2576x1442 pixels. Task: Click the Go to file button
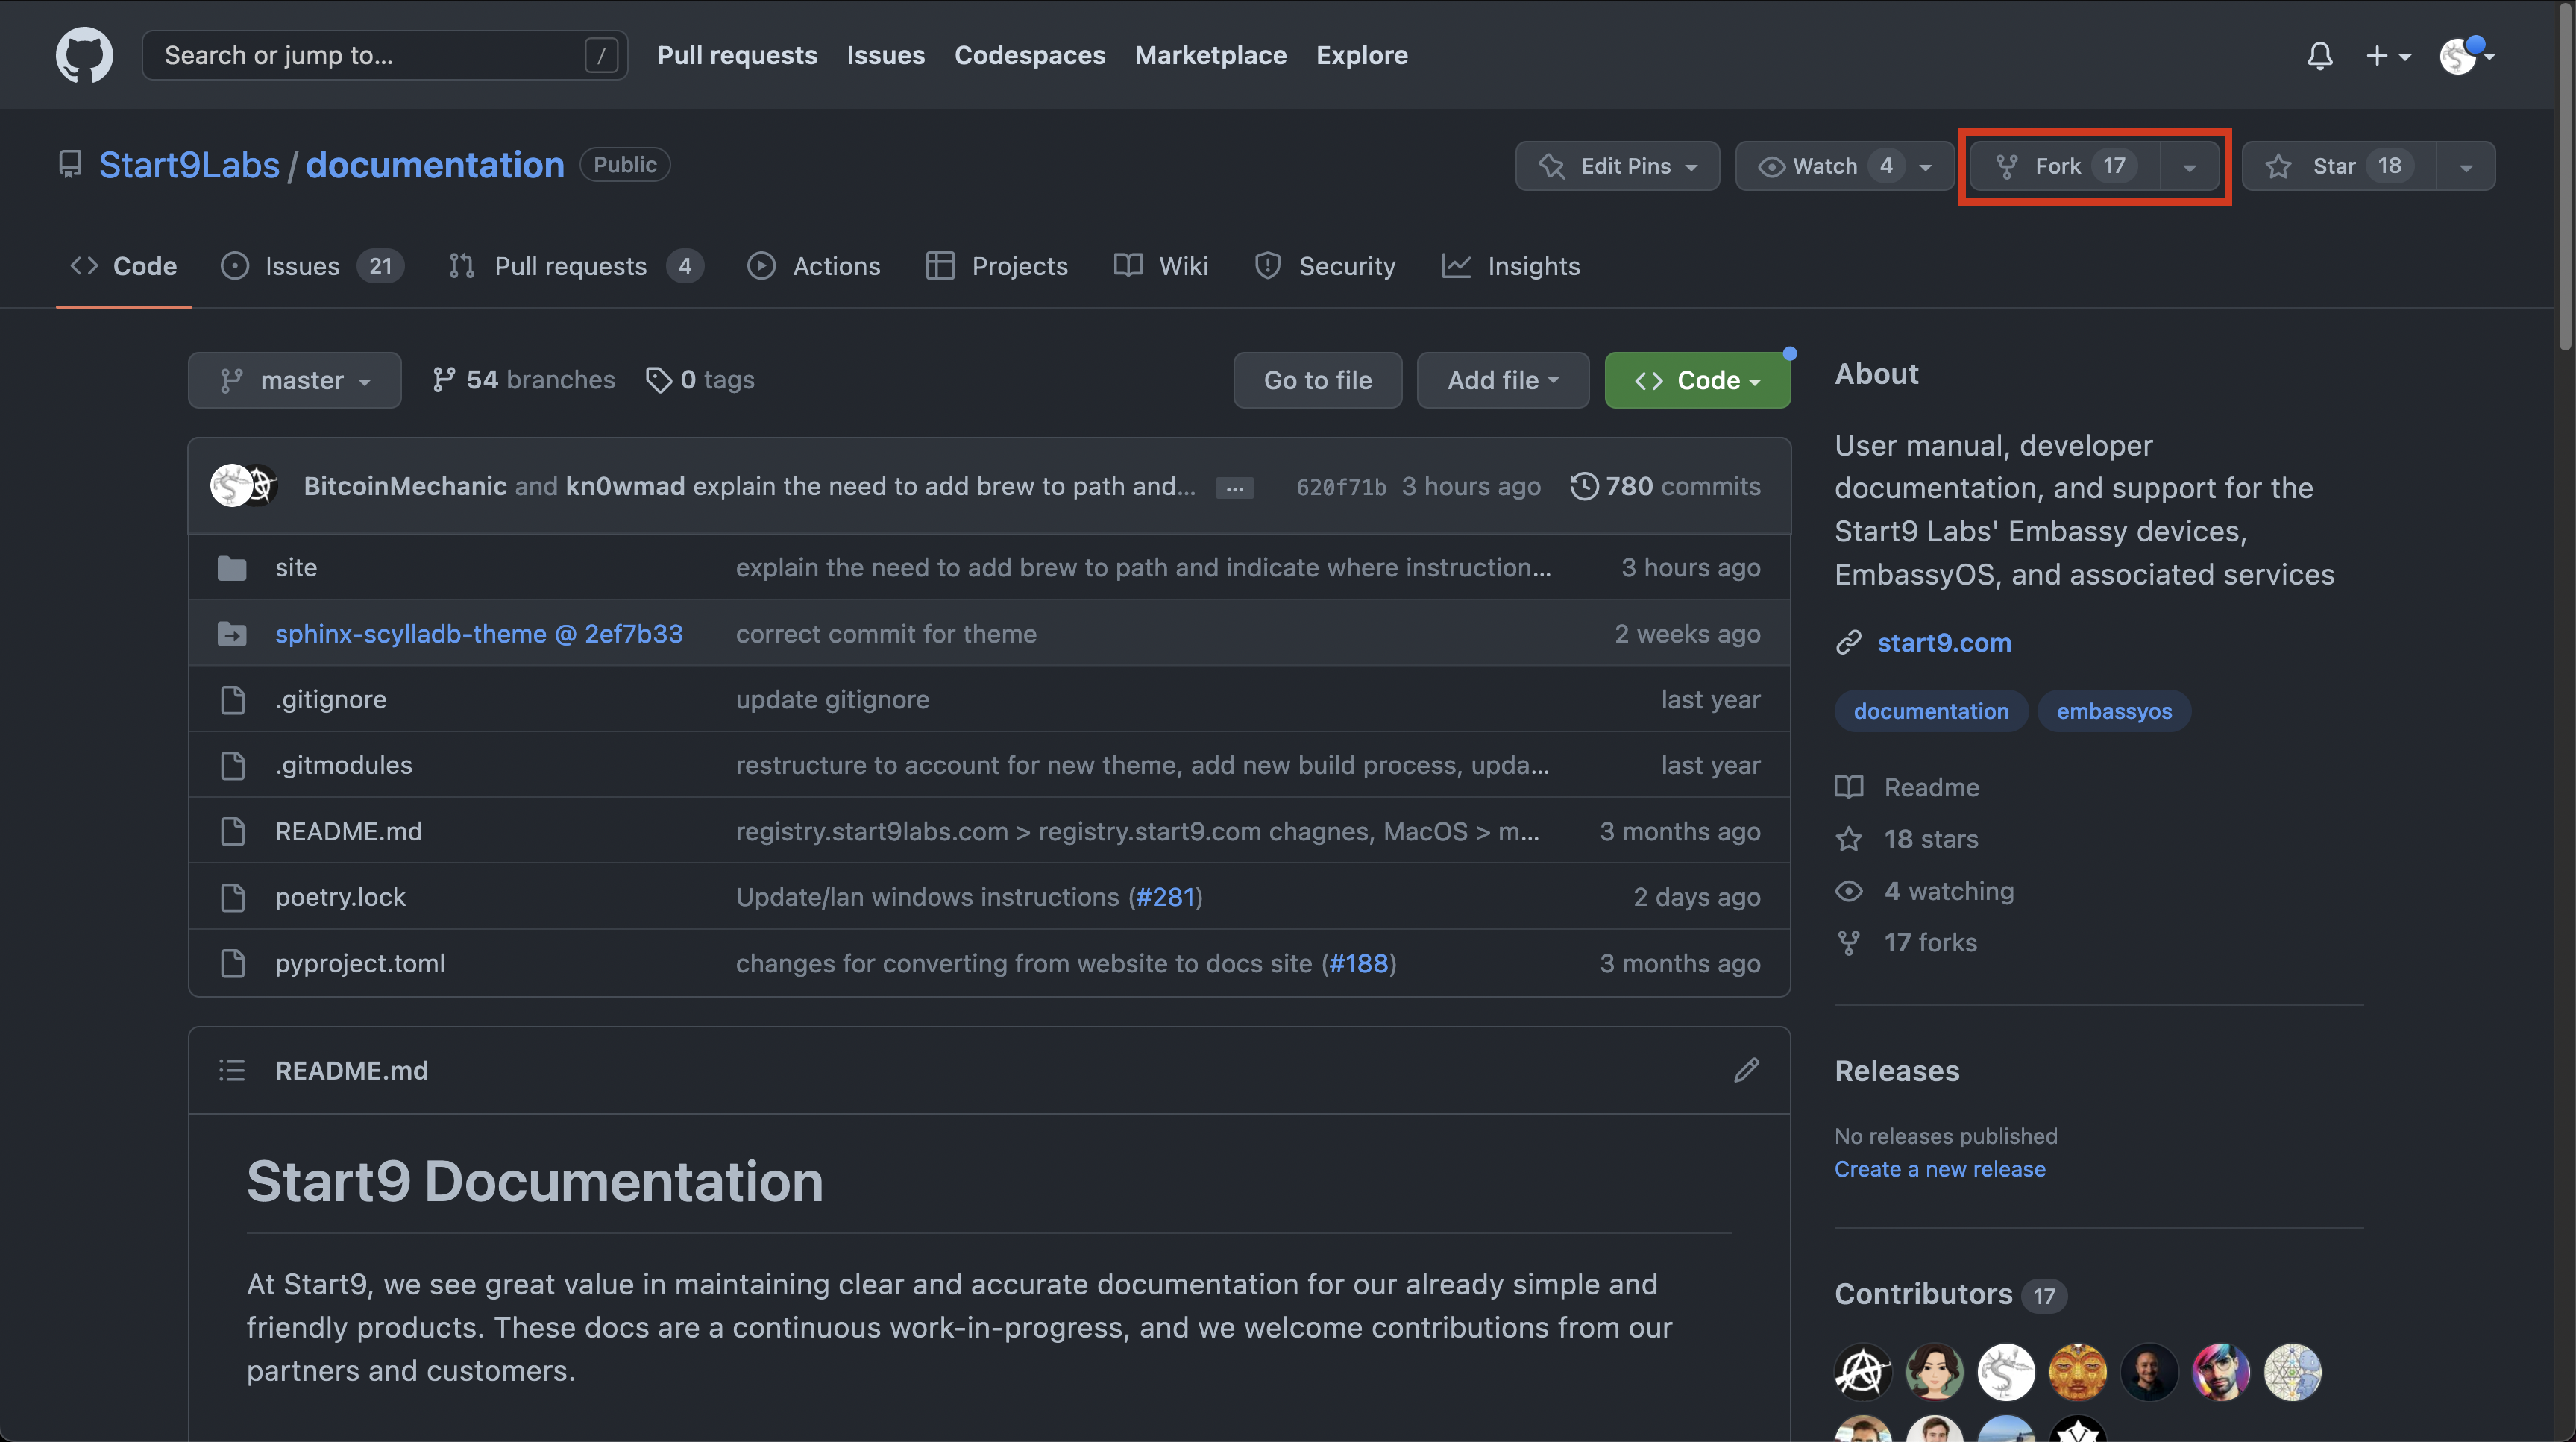pyautogui.click(x=1317, y=380)
